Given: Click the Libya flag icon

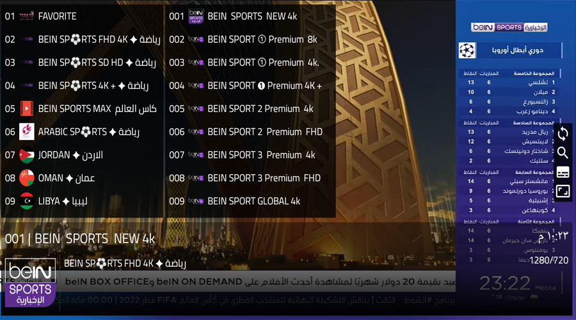Looking at the screenshot, I should click(26, 201).
